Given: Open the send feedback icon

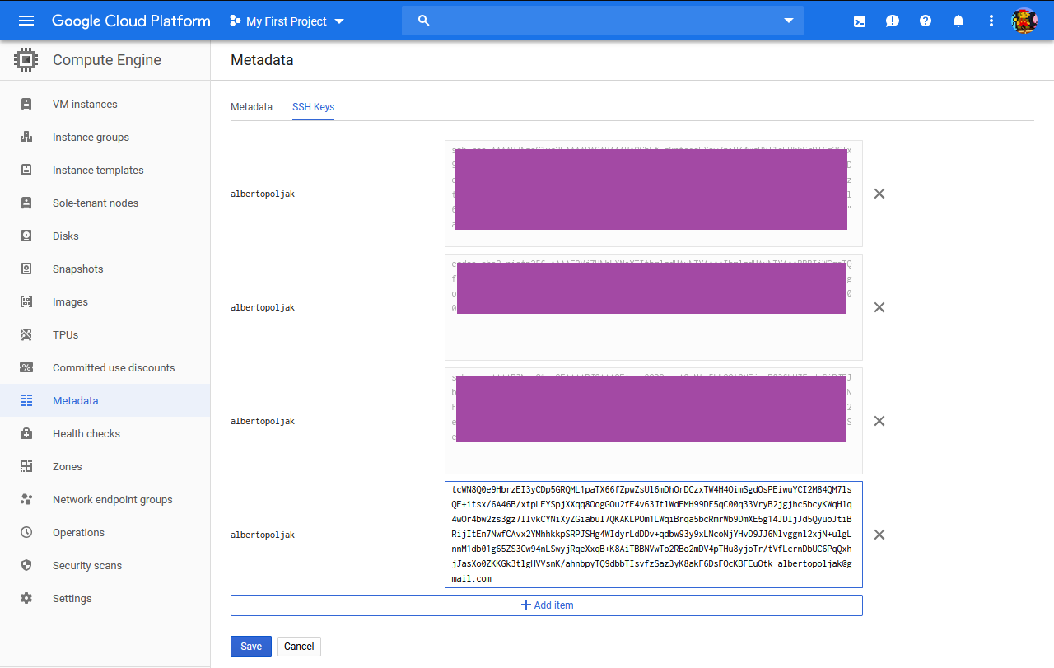Looking at the screenshot, I should (893, 21).
